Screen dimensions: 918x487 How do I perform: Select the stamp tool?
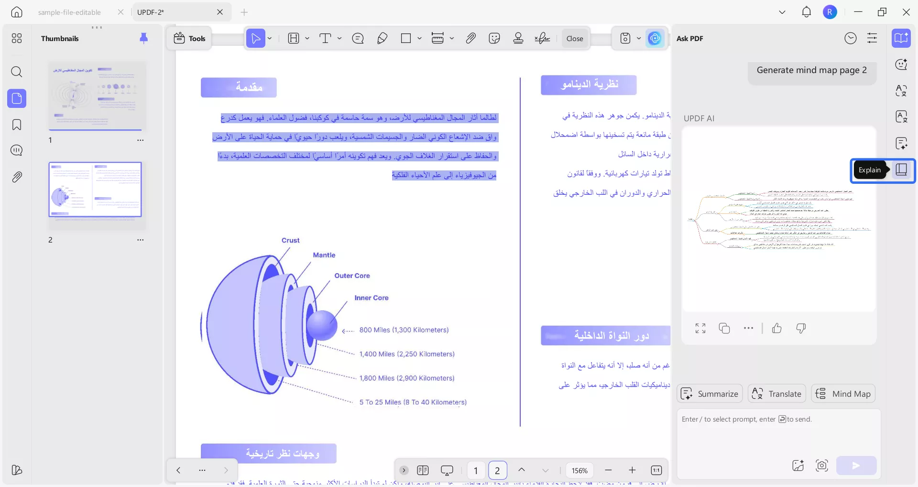pos(518,39)
